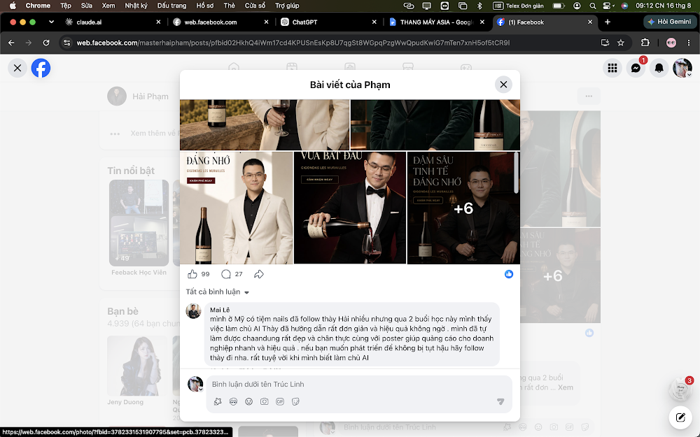Click Hải Phạm profile name
This screenshot has height=437, width=700.
pos(150,96)
